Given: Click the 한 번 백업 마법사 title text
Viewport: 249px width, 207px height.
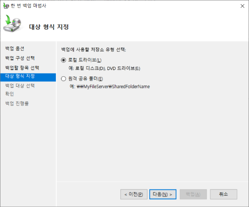Looking at the screenshot, I should (28, 6).
